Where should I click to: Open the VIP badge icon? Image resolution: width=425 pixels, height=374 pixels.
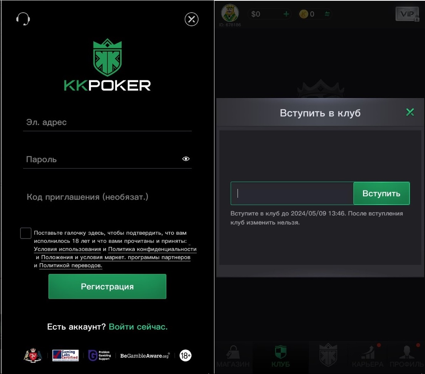coord(407,14)
